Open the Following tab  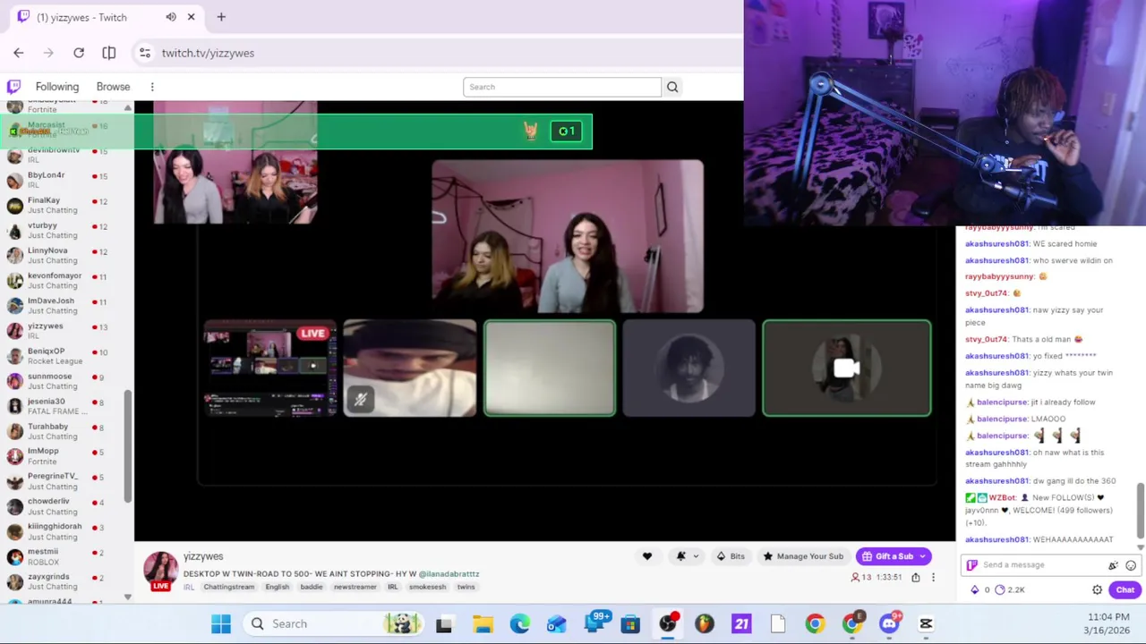click(57, 87)
